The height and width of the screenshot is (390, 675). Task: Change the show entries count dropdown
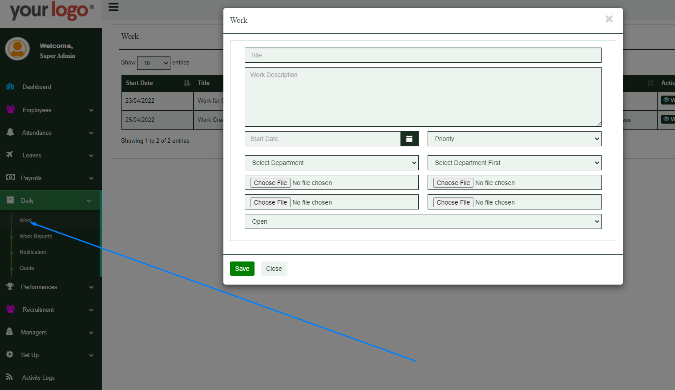coord(154,63)
